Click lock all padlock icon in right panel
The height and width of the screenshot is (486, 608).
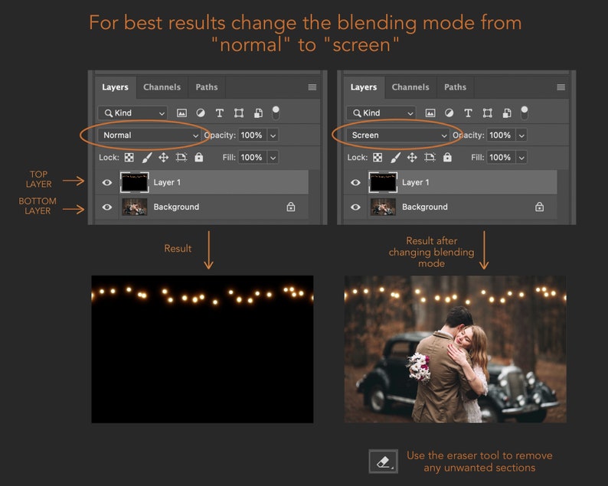point(447,157)
